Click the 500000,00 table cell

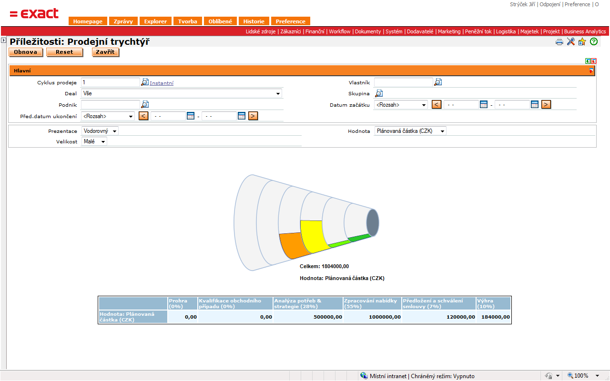pyautogui.click(x=308, y=317)
